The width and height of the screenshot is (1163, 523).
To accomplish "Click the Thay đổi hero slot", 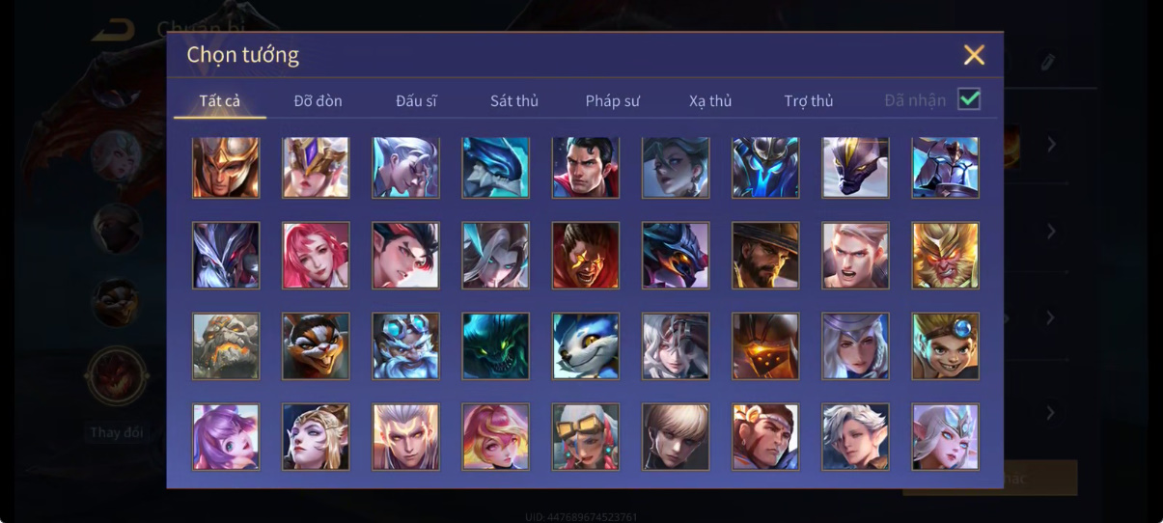I will pos(117,376).
